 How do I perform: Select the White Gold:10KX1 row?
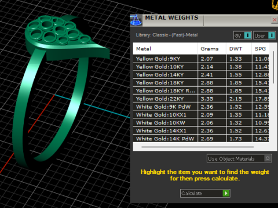[201, 114]
